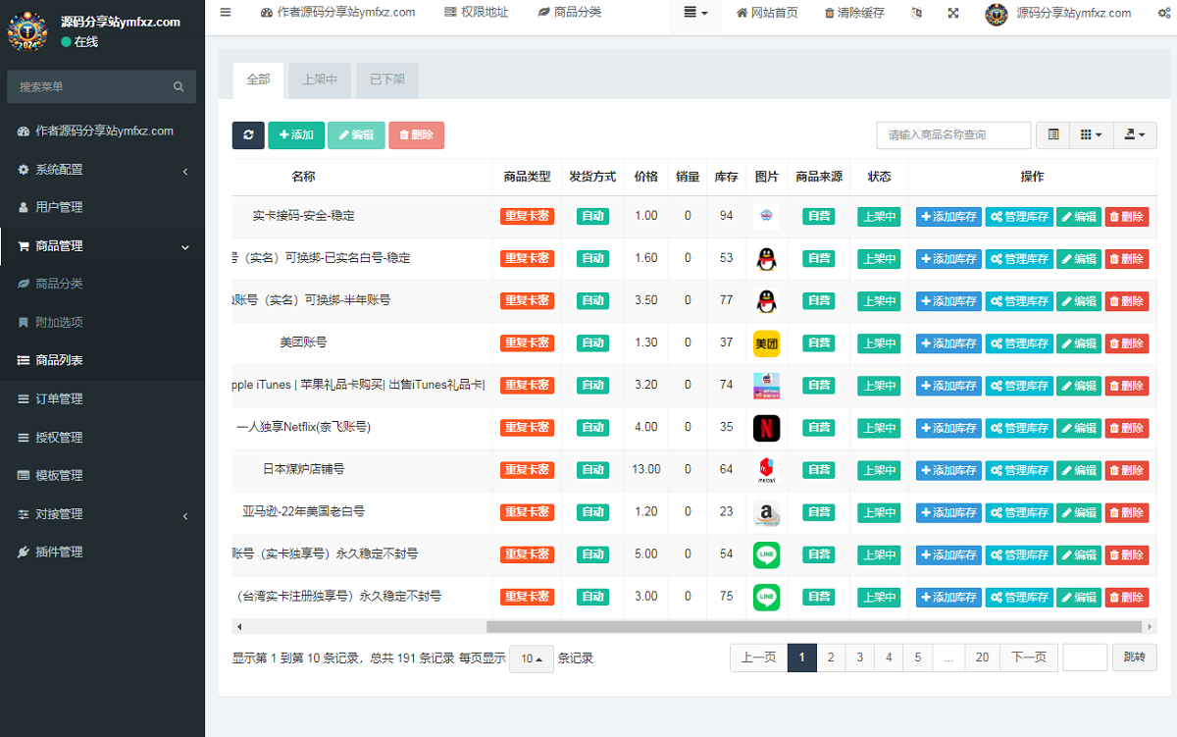Viewport: 1177px width, 737px height.
Task: Click the sidebar search magnifier icon
Action: coord(179,86)
